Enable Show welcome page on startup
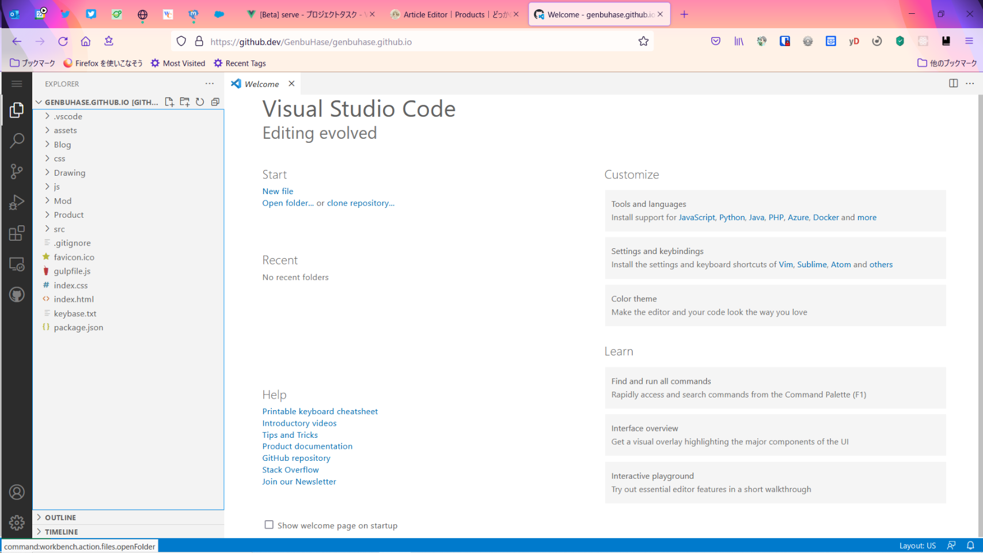This screenshot has height=553, width=983. click(x=269, y=525)
